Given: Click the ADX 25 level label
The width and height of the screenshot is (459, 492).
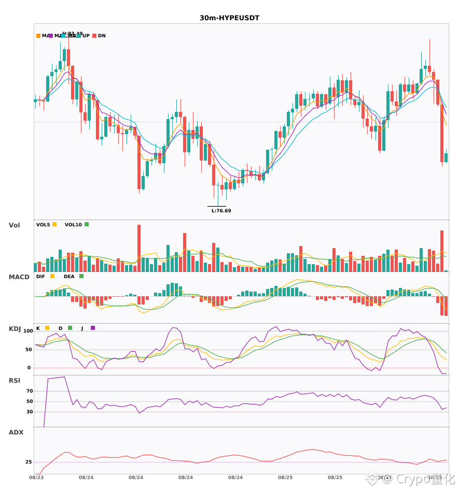Looking at the screenshot, I should (29, 462).
